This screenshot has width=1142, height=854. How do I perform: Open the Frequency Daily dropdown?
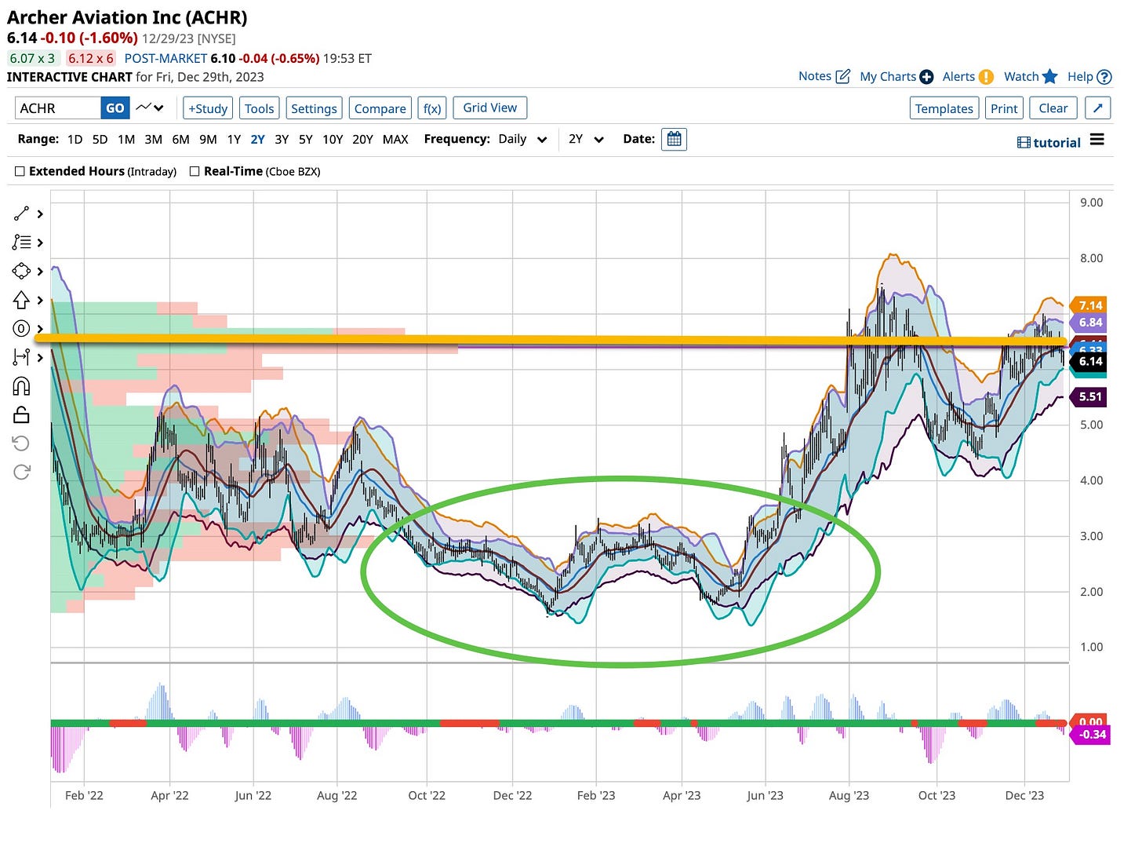tap(523, 139)
